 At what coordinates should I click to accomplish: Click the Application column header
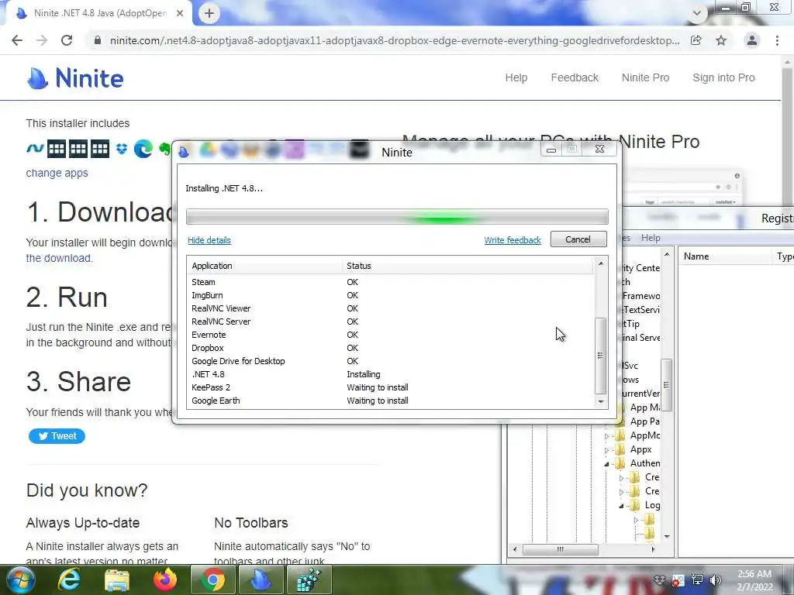pyautogui.click(x=264, y=266)
